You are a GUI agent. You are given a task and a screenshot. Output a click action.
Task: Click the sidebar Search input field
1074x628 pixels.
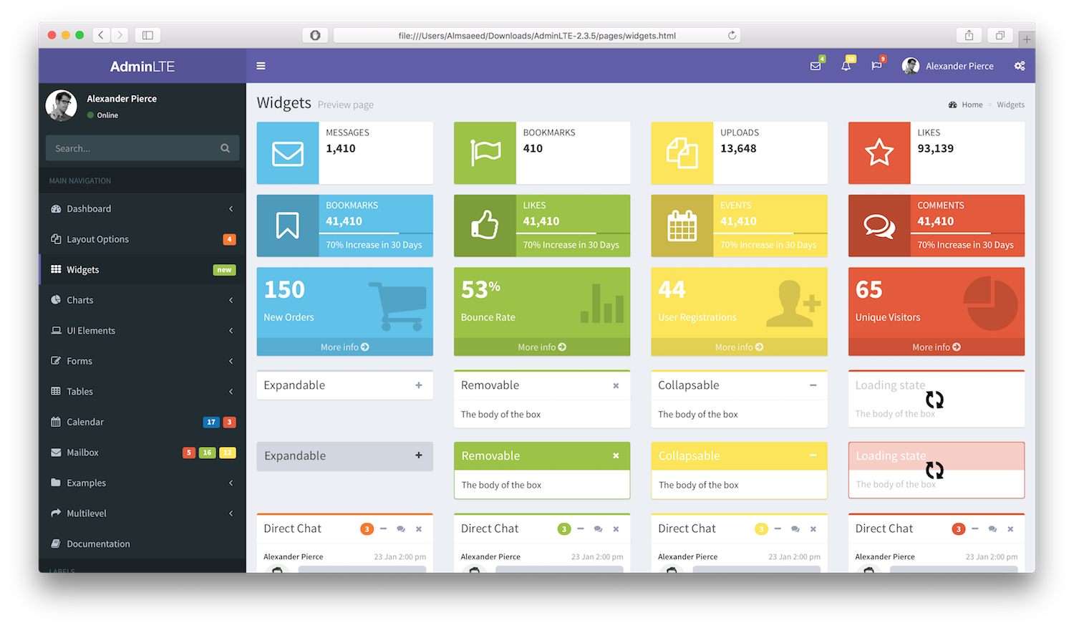tap(132, 148)
